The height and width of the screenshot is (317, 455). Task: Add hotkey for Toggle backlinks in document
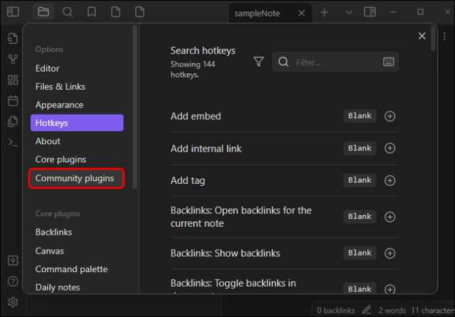(x=390, y=289)
